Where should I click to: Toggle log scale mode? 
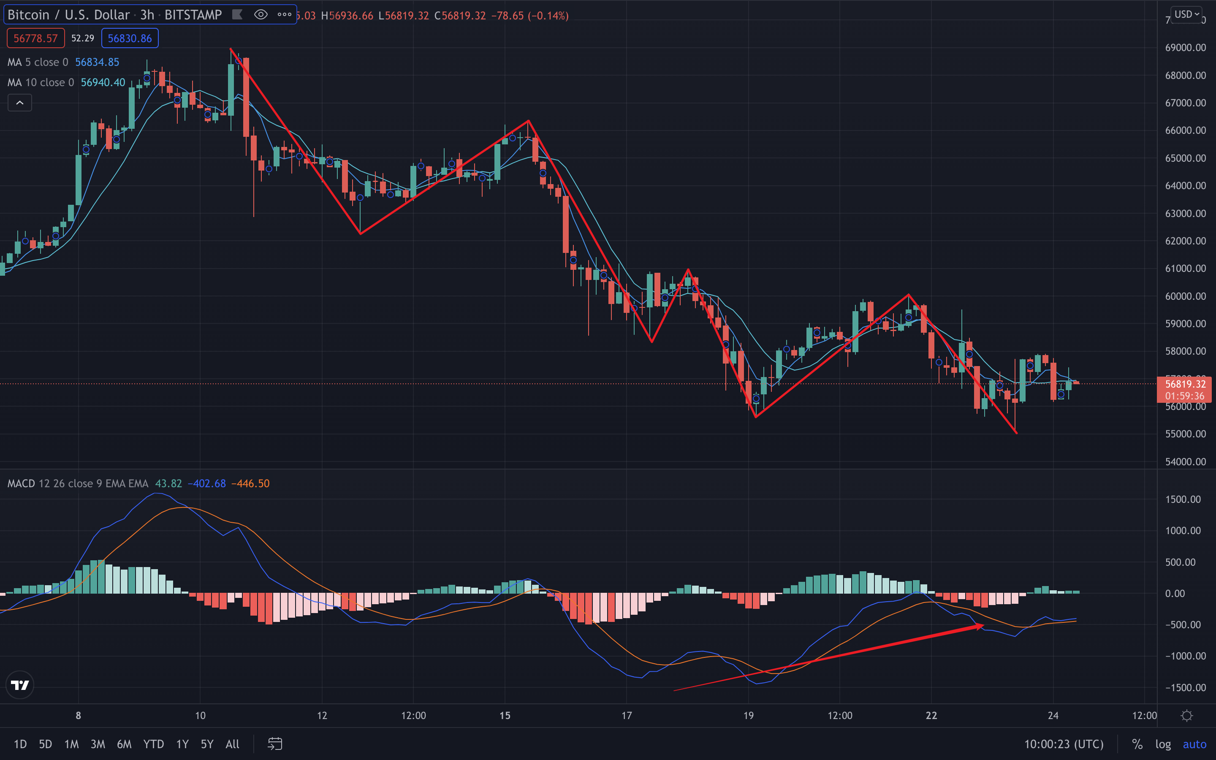click(x=1163, y=744)
